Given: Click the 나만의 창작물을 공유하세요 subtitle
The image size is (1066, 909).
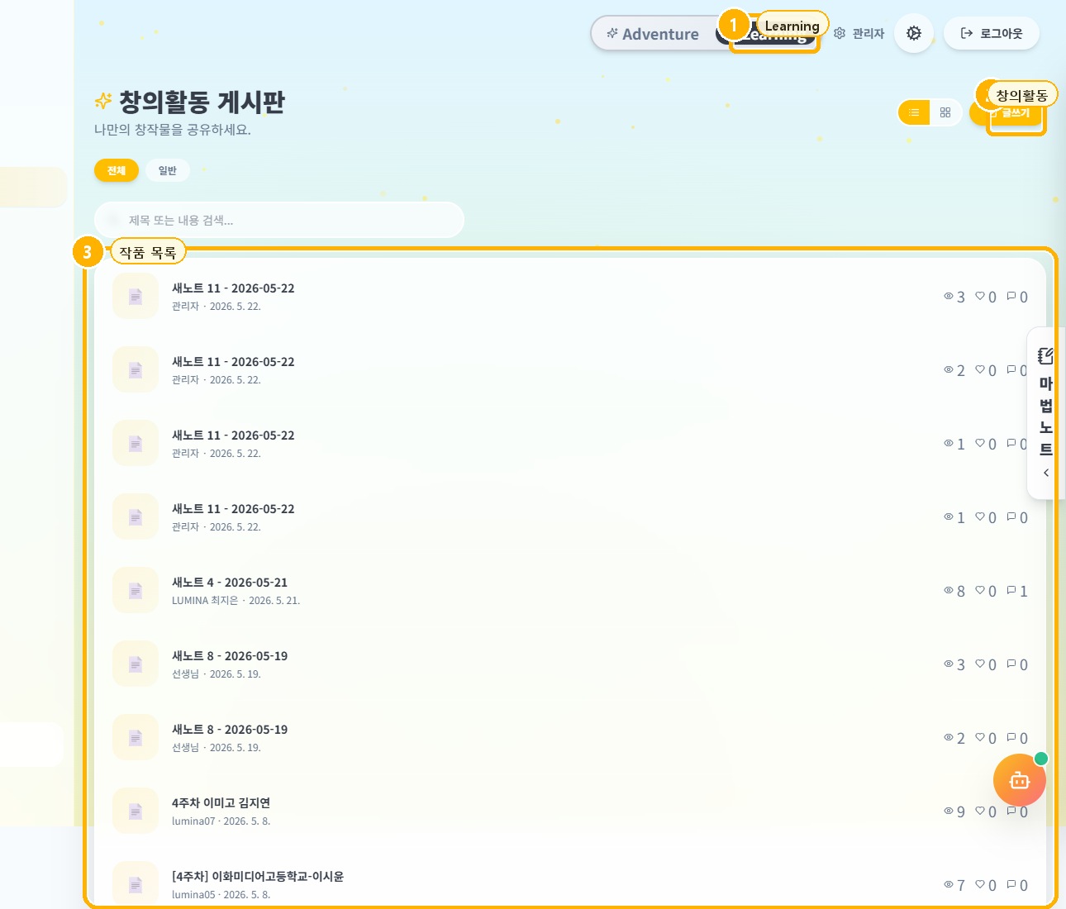Looking at the screenshot, I should click(x=173, y=130).
